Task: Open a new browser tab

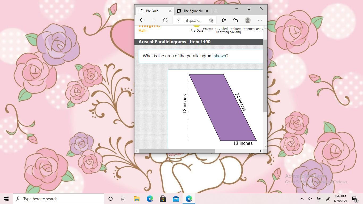Action: click(216, 11)
